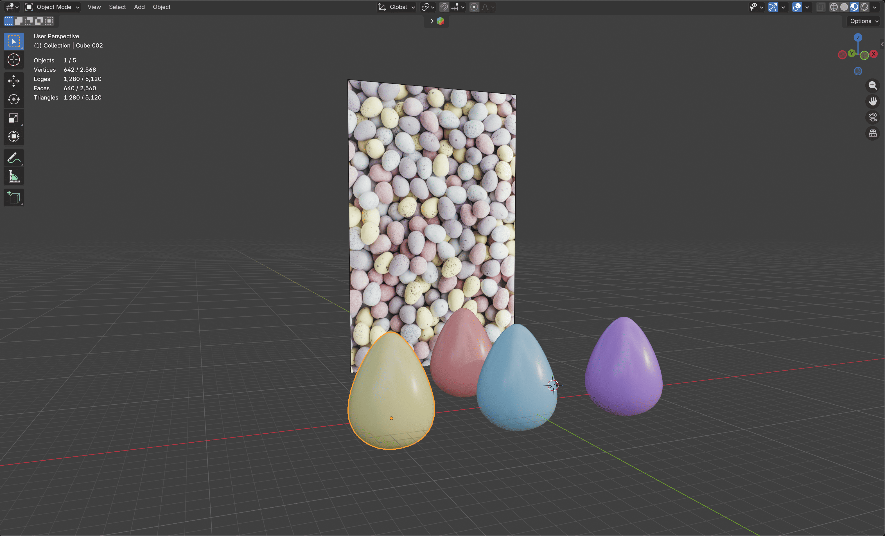Image resolution: width=885 pixels, height=536 pixels.
Task: Click the "(1) Collection | Cube.002" text
Action: 68,46
